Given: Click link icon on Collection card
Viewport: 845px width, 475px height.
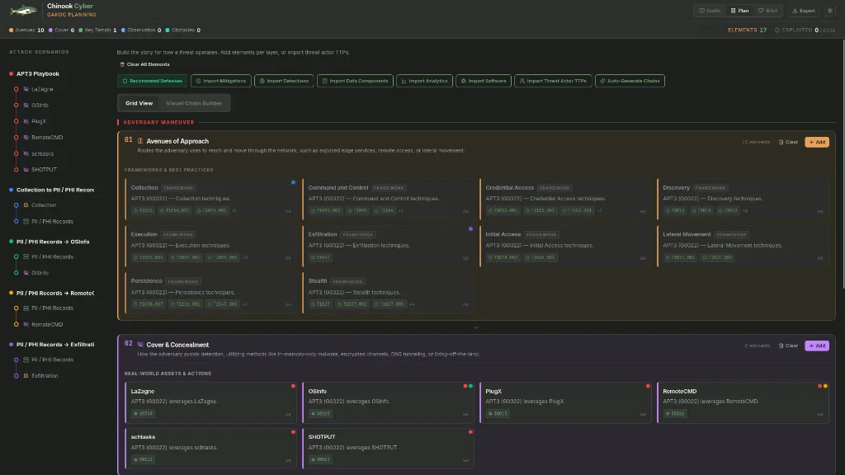Looking at the screenshot, I should [288, 211].
